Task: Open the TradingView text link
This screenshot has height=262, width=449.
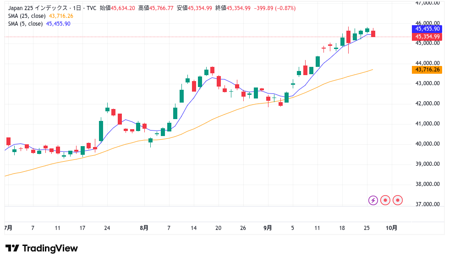Action: point(50,248)
